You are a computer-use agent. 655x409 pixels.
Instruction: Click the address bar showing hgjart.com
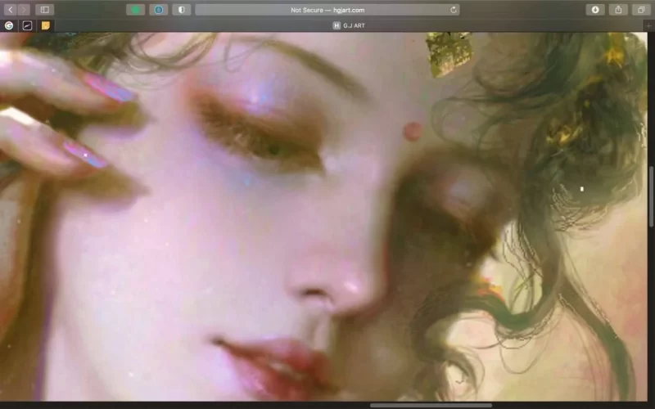click(327, 10)
